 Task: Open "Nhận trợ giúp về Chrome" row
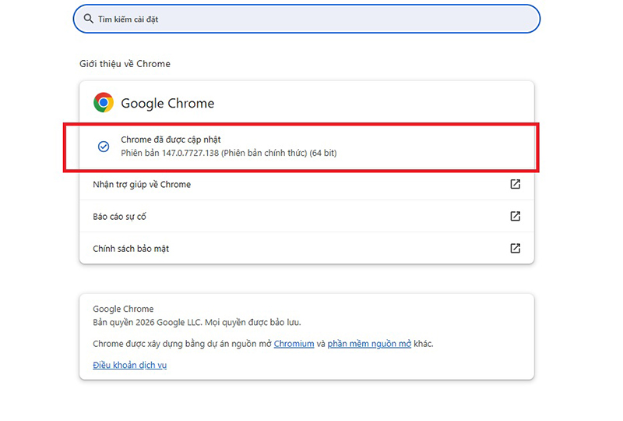click(x=307, y=184)
